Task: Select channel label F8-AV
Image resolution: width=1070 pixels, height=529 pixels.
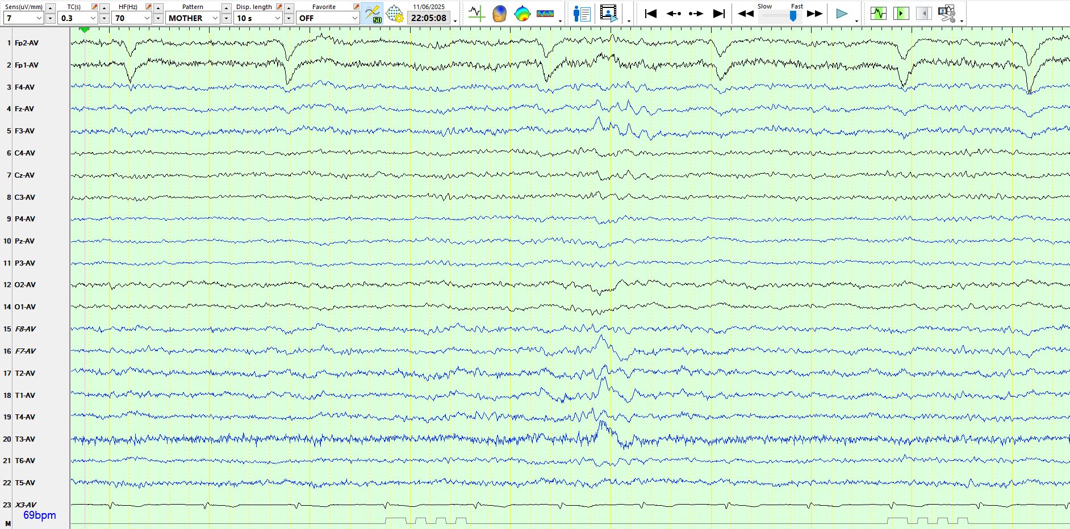Action: [26, 329]
